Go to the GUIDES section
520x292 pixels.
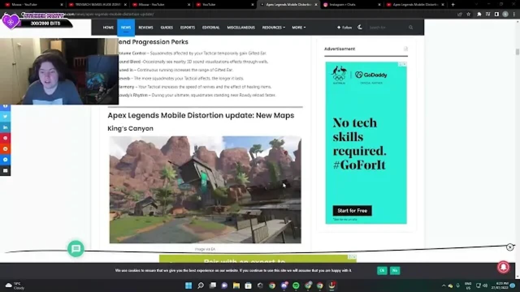click(167, 28)
